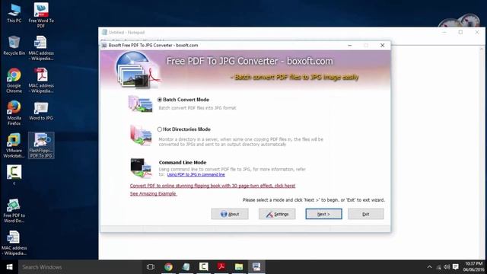
Task: Minimize the Boxoft converter window
Action: (350, 46)
